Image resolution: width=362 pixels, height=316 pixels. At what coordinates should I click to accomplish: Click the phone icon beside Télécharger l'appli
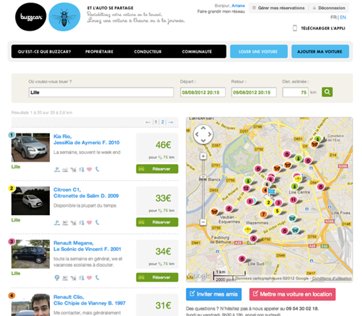point(295,28)
